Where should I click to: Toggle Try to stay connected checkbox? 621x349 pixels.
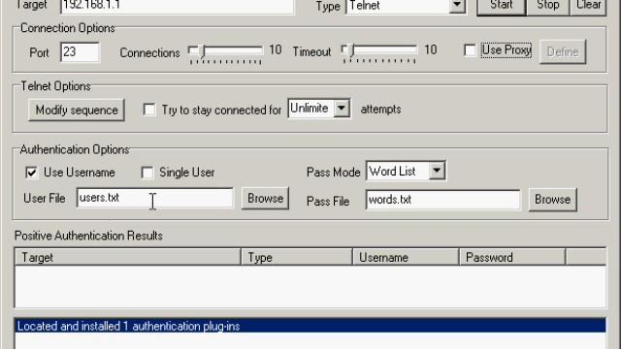click(x=149, y=110)
